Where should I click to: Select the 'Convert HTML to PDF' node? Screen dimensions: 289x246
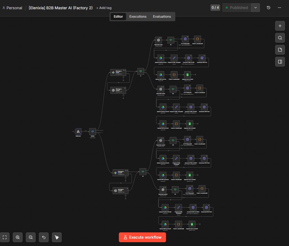(189, 58)
